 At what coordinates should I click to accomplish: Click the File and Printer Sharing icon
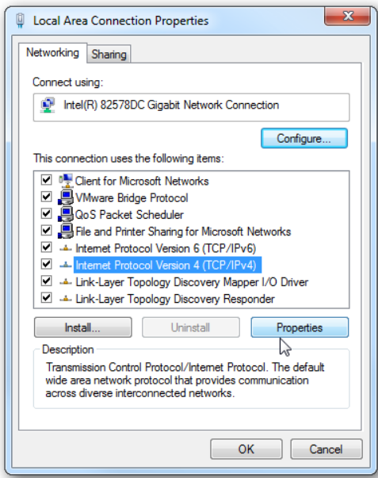click(x=66, y=231)
